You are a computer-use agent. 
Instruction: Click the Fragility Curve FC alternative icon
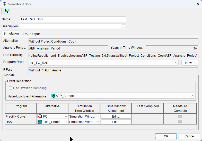point(40,116)
